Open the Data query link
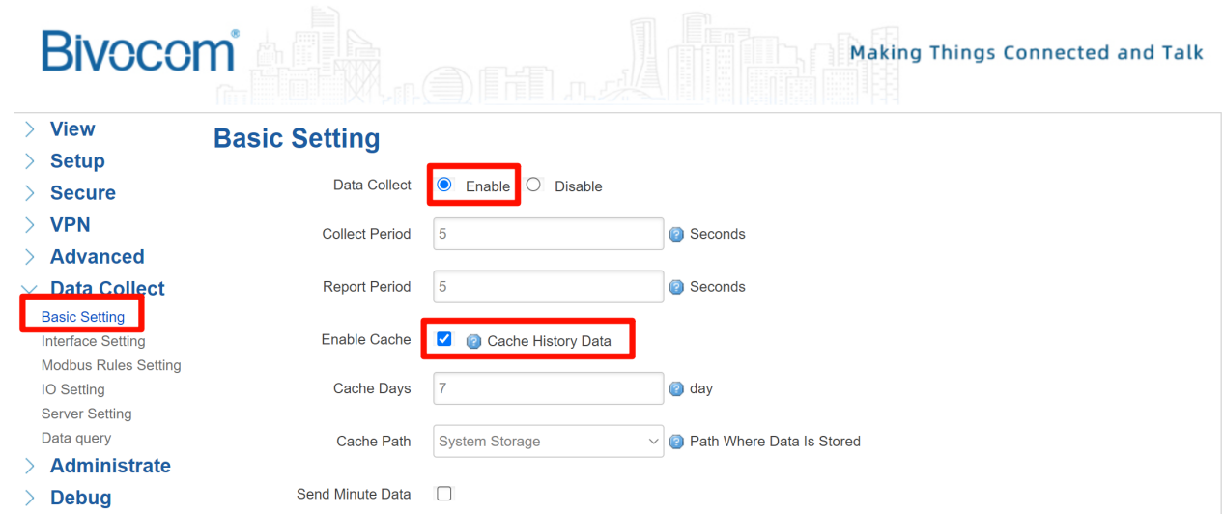 [76, 438]
